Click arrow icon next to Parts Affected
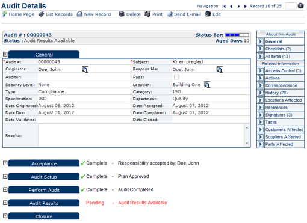 [x=261, y=144]
